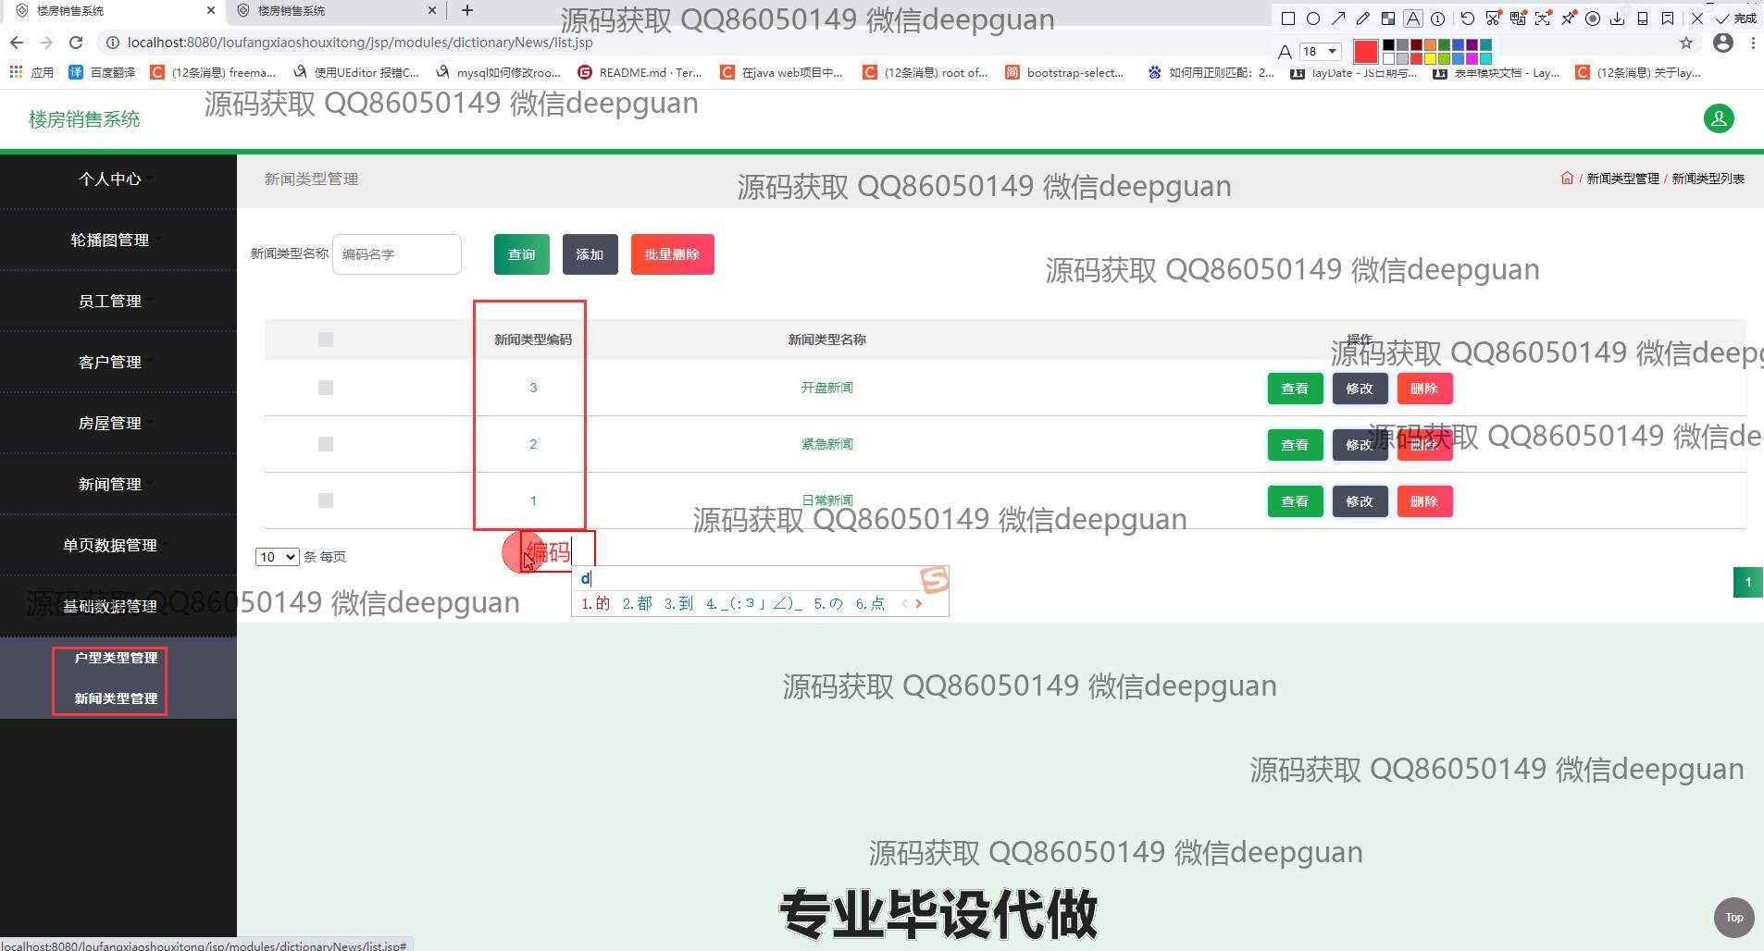Click the text recognition icon
The width and height of the screenshot is (1764, 951).
(x=1543, y=19)
